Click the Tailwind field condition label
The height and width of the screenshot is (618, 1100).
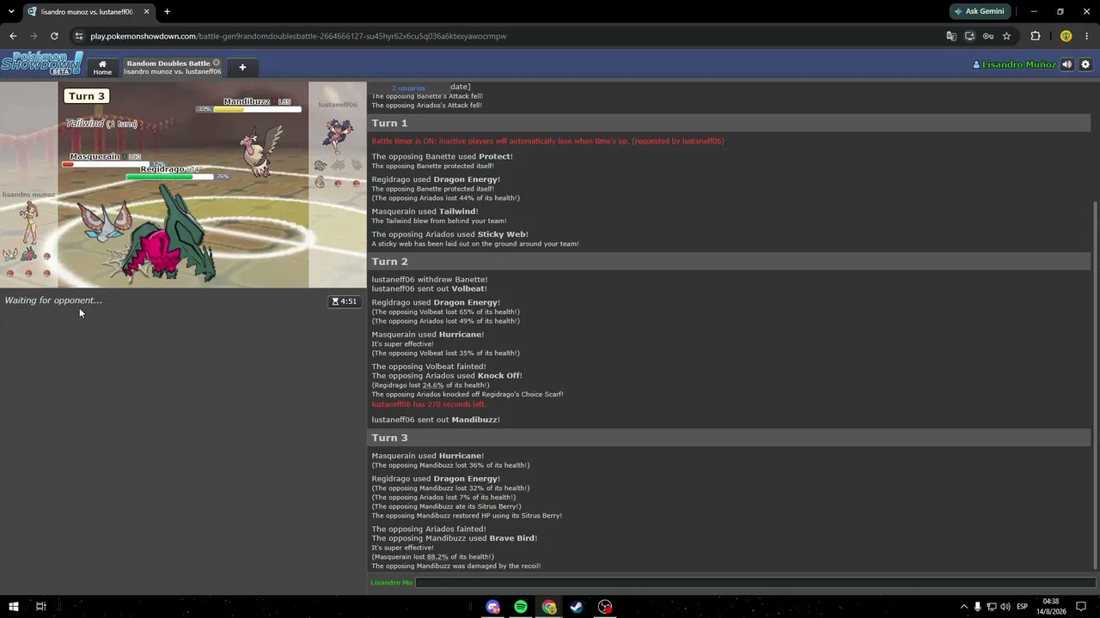[101, 124]
